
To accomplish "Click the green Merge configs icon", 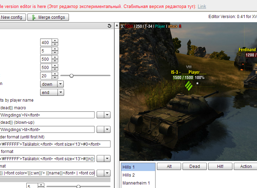I will pos(34,17).
